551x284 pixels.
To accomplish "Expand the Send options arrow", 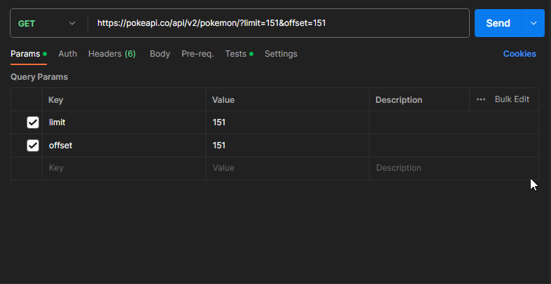I will pyautogui.click(x=533, y=23).
